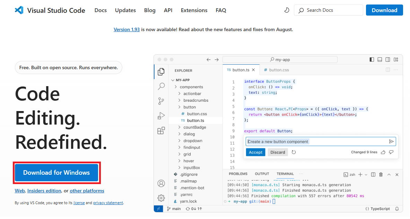Screen dimensions: 410x219
Task: Switch to the OUTPUT panel tab
Action: 262,174
